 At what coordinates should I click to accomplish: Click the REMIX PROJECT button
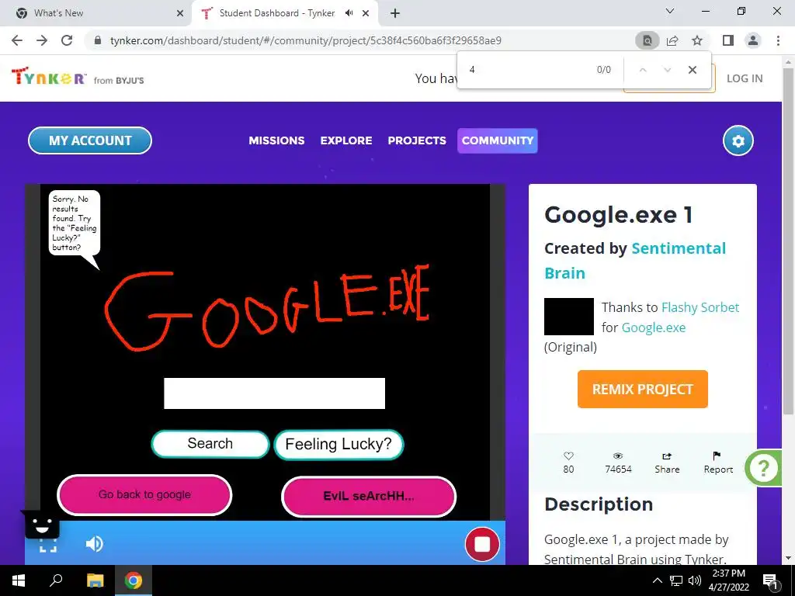pyautogui.click(x=642, y=389)
